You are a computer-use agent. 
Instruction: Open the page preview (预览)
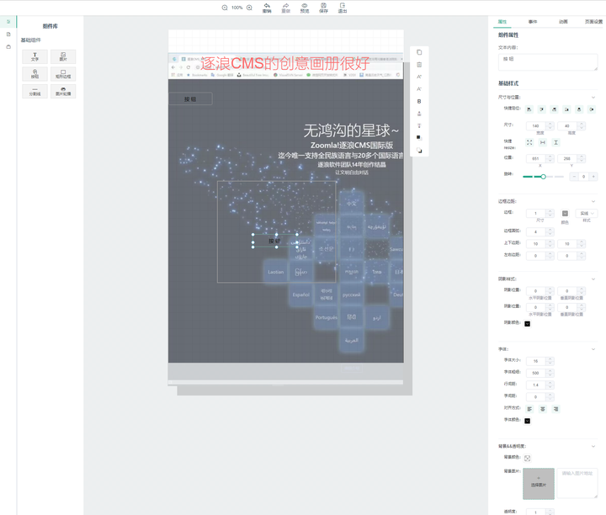[x=305, y=8]
